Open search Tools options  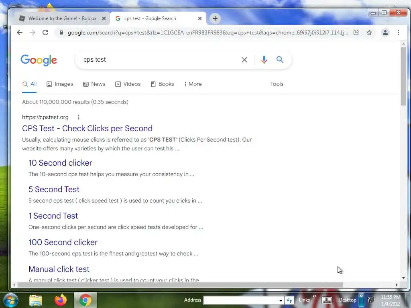(x=277, y=84)
